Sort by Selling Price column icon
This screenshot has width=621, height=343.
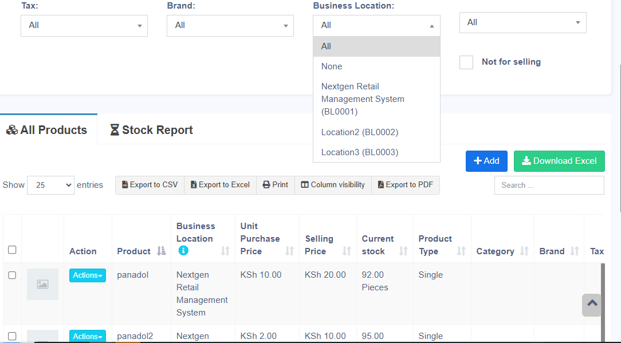(347, 251)
